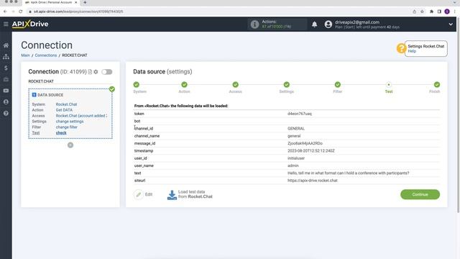Click the connection copy document icon
The image size is (460, 259).
90,72
